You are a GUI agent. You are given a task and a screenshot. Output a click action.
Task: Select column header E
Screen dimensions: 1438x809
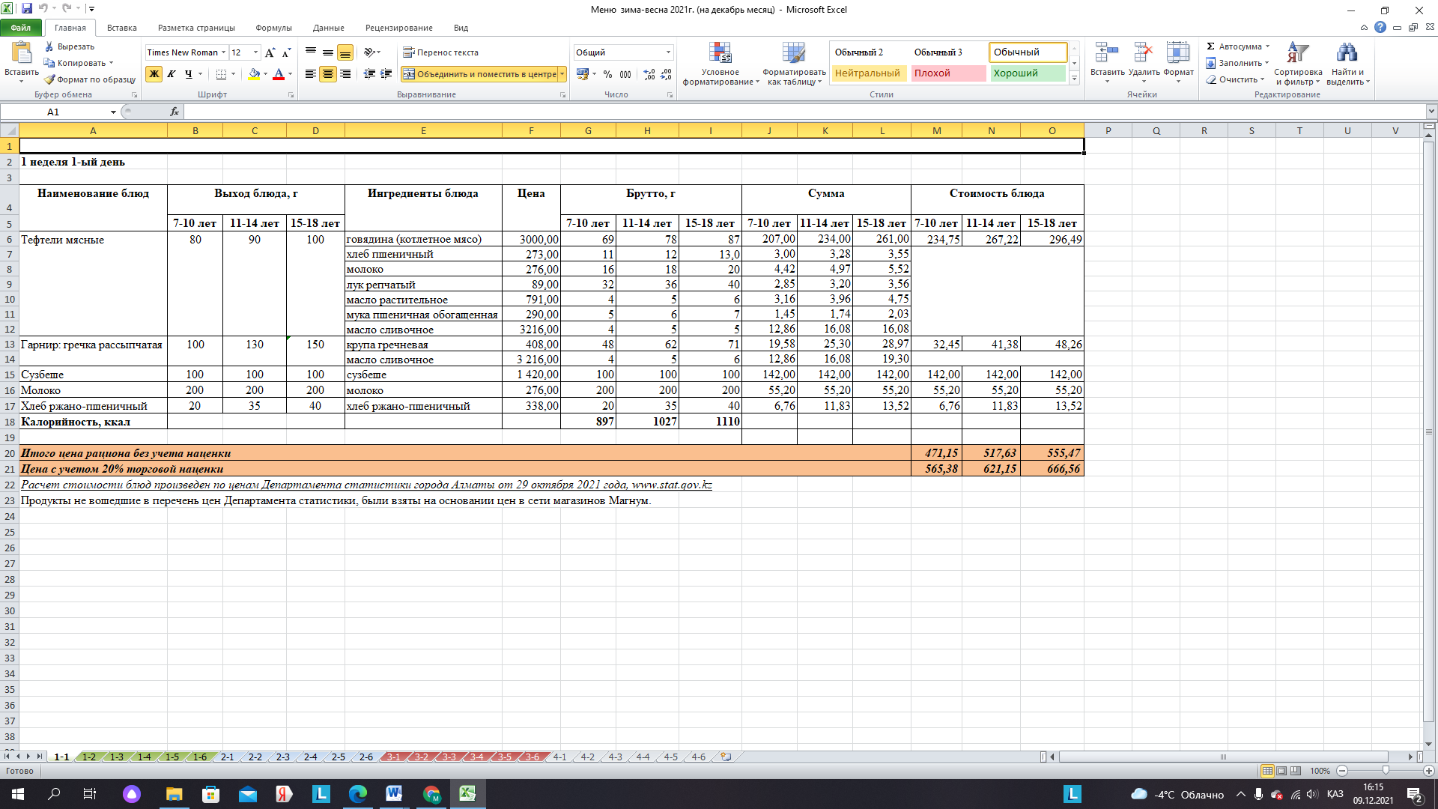[x=423, y=130]
